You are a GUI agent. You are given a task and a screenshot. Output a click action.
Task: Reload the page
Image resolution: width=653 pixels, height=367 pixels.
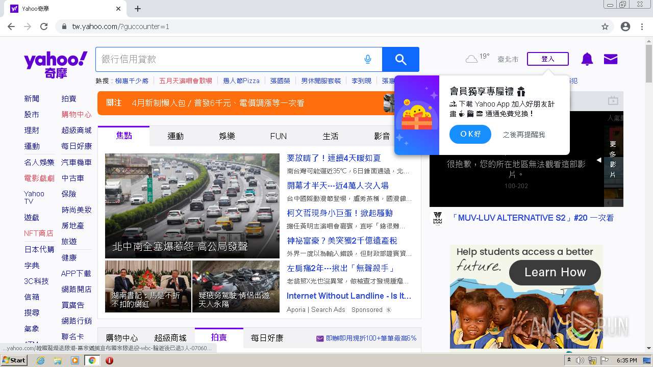44,27
